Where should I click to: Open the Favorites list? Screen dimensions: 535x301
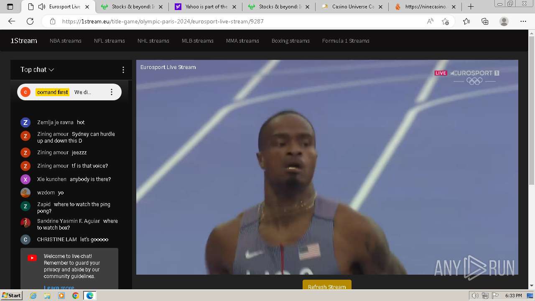pos(466,21)
